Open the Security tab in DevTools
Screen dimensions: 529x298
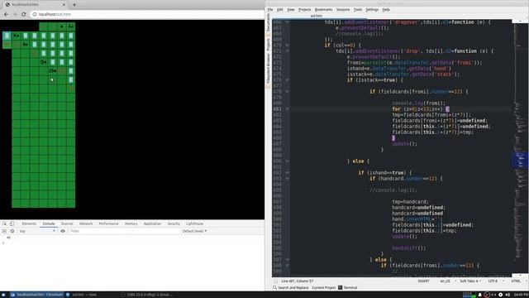pyautogui.click(x=174, y=223)
